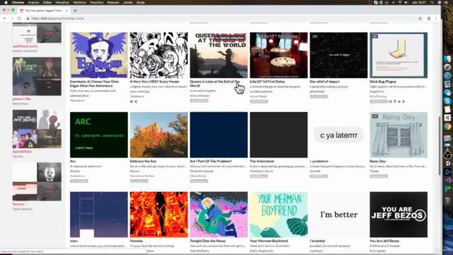The image size is (453, 255).
Task: Open 'Rainy Day' title link
Action: click(x=377, y=161)
